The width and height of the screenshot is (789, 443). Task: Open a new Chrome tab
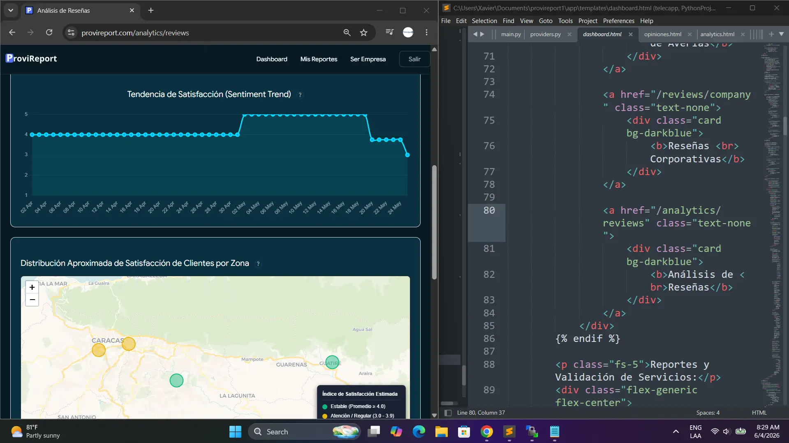click(151, 10)
